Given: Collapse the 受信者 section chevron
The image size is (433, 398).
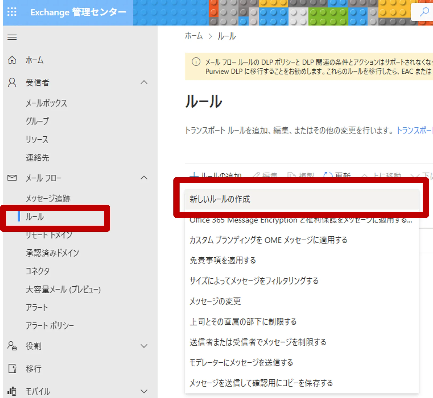Looking at the screenshot, I should [x=144, y=83].
